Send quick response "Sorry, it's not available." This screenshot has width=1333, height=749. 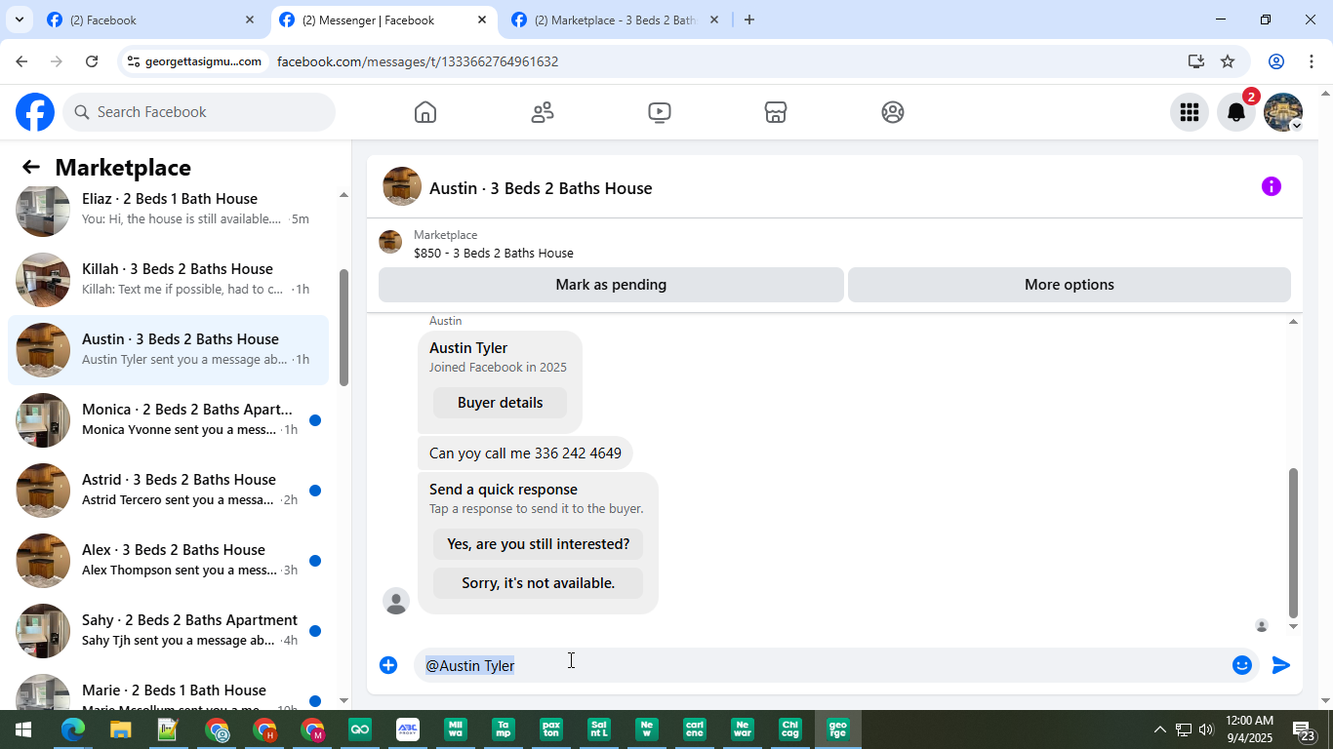tap(539, 583)
